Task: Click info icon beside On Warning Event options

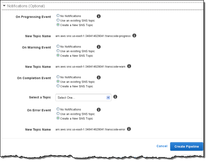Action: click(x=99, y=47)
